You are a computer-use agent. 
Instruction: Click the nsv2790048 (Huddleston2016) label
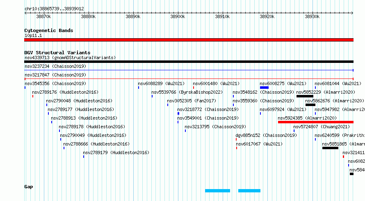tap(79, 101)
